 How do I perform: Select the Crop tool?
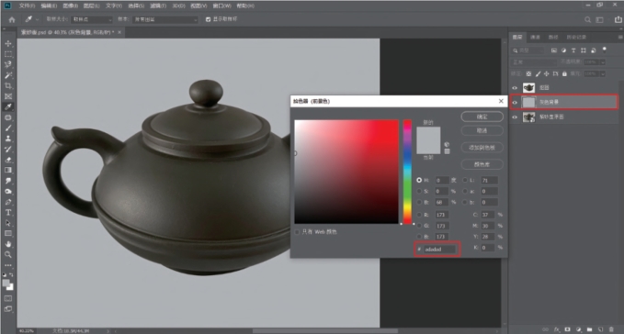point(8,85)
